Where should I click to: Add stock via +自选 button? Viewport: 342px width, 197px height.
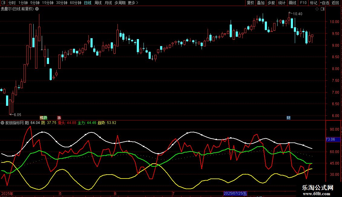[x=324, y=3]
